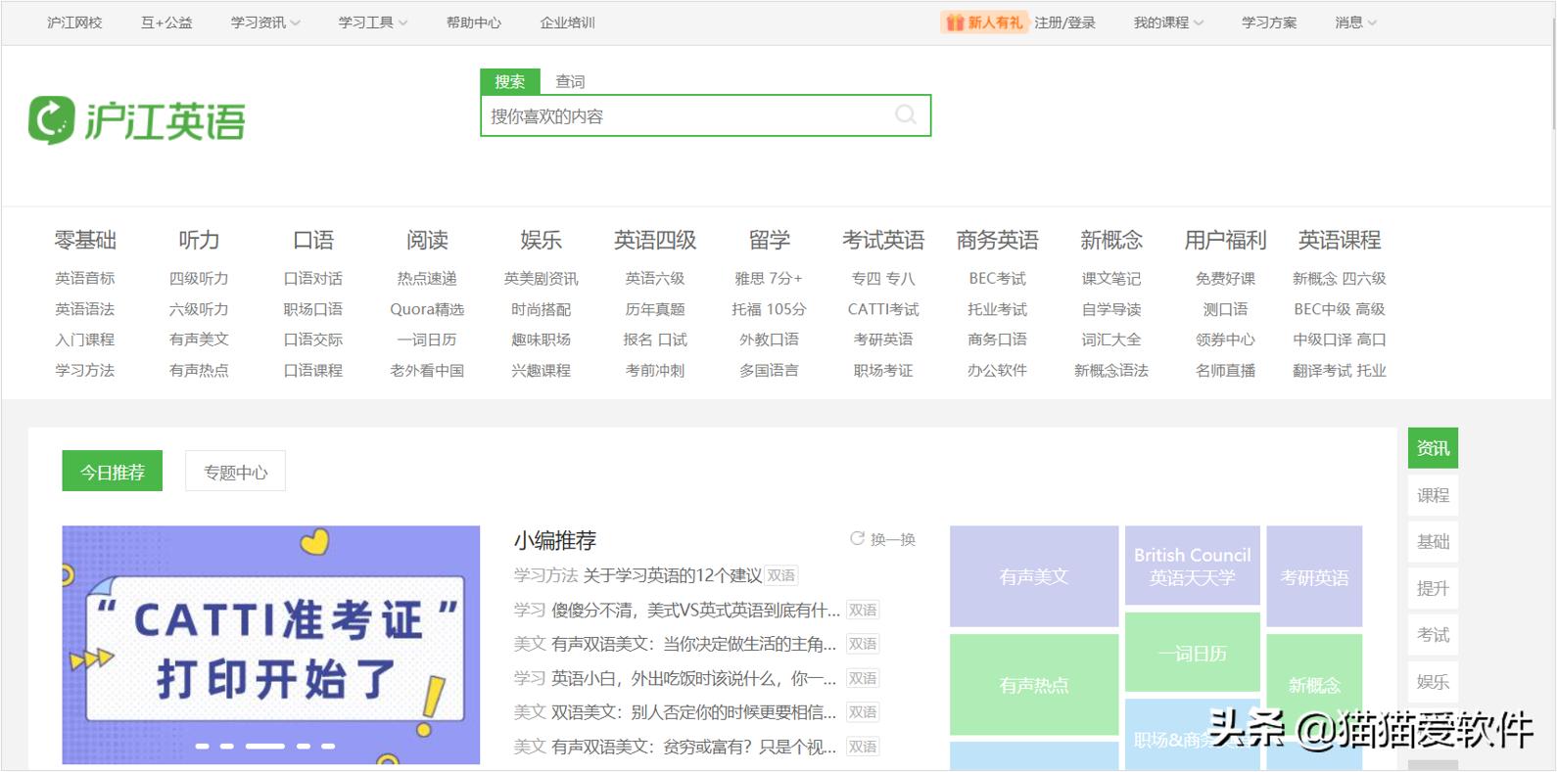Viewport: 1557px width, 772px height.
Task: Click 领券中心 link
Action: pos(1225,340)
